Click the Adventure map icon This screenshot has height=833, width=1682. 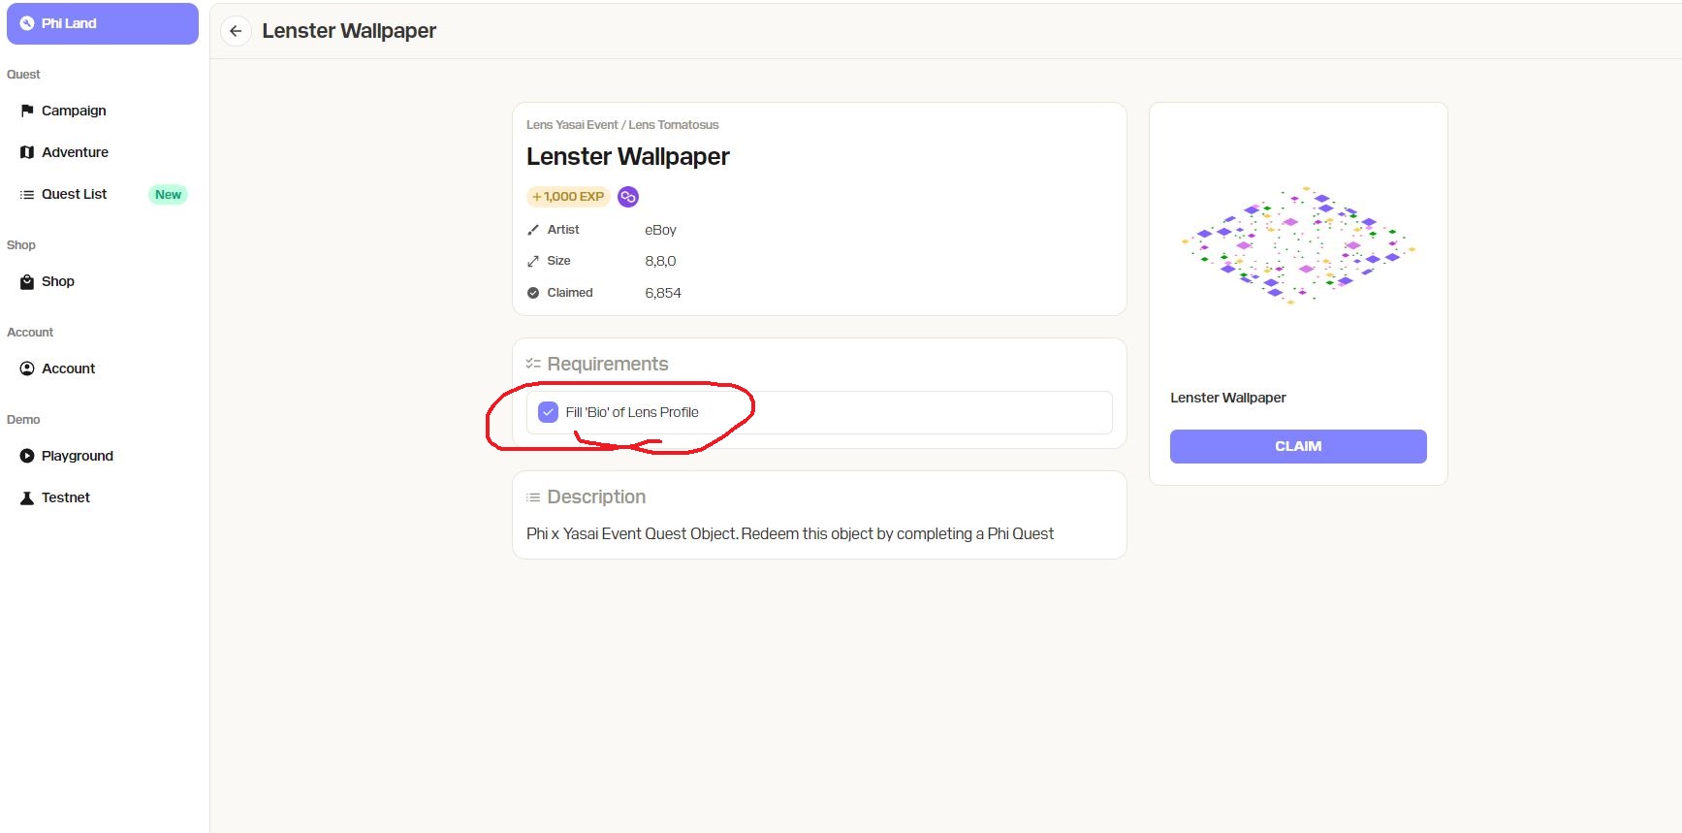pos(27,152)
